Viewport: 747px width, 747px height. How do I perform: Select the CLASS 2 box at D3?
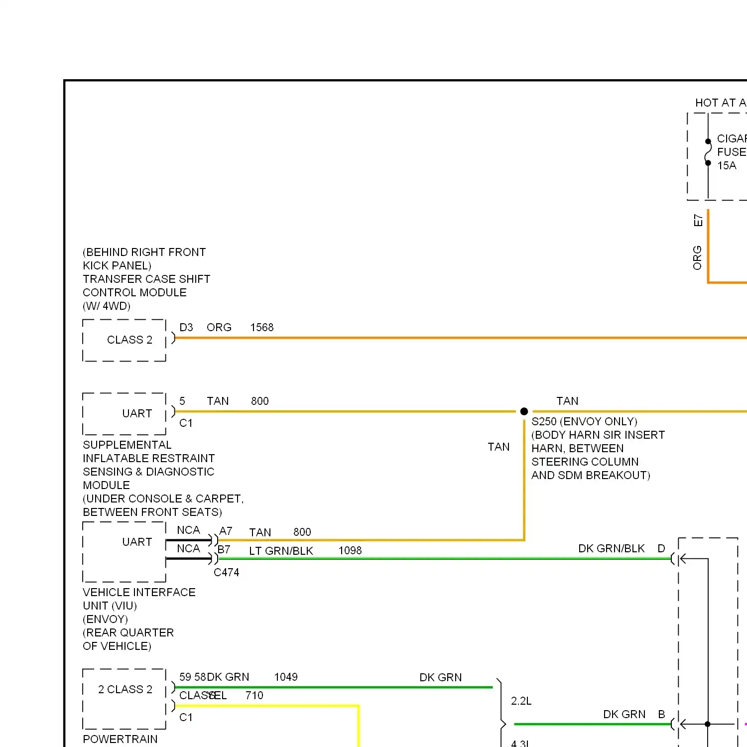pyautogui.click(x=124, y=340)
